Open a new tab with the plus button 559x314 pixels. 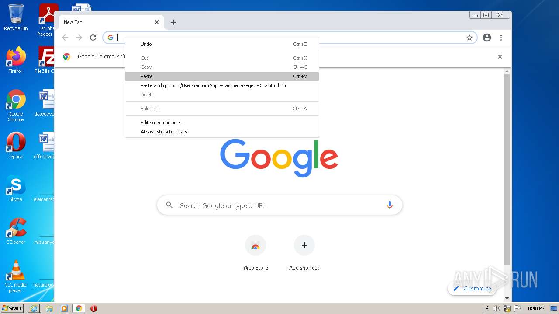click(173, 22)
